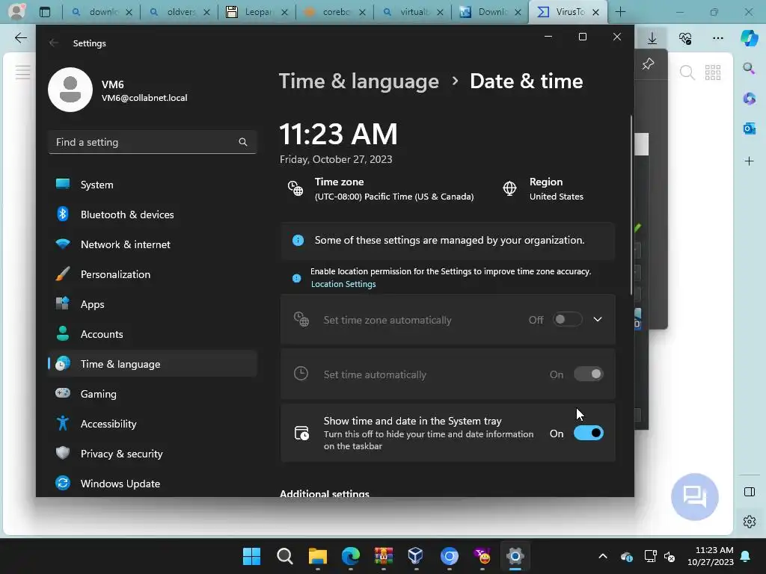Pin the downloads panel with pin icon
Viewport: 766px width, 574px height.
coord(649,64)
